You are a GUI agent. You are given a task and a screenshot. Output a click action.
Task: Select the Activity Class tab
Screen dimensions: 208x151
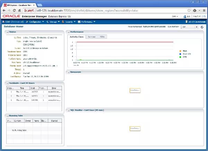coord(77,37)
